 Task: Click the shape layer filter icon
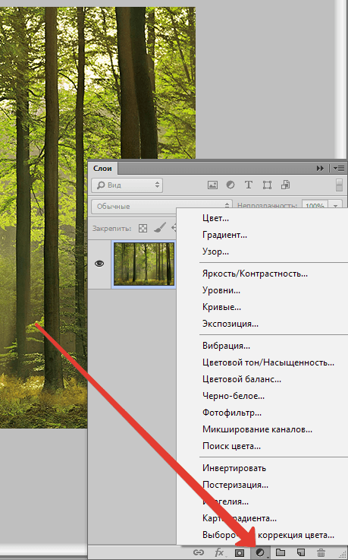[267, 185]
